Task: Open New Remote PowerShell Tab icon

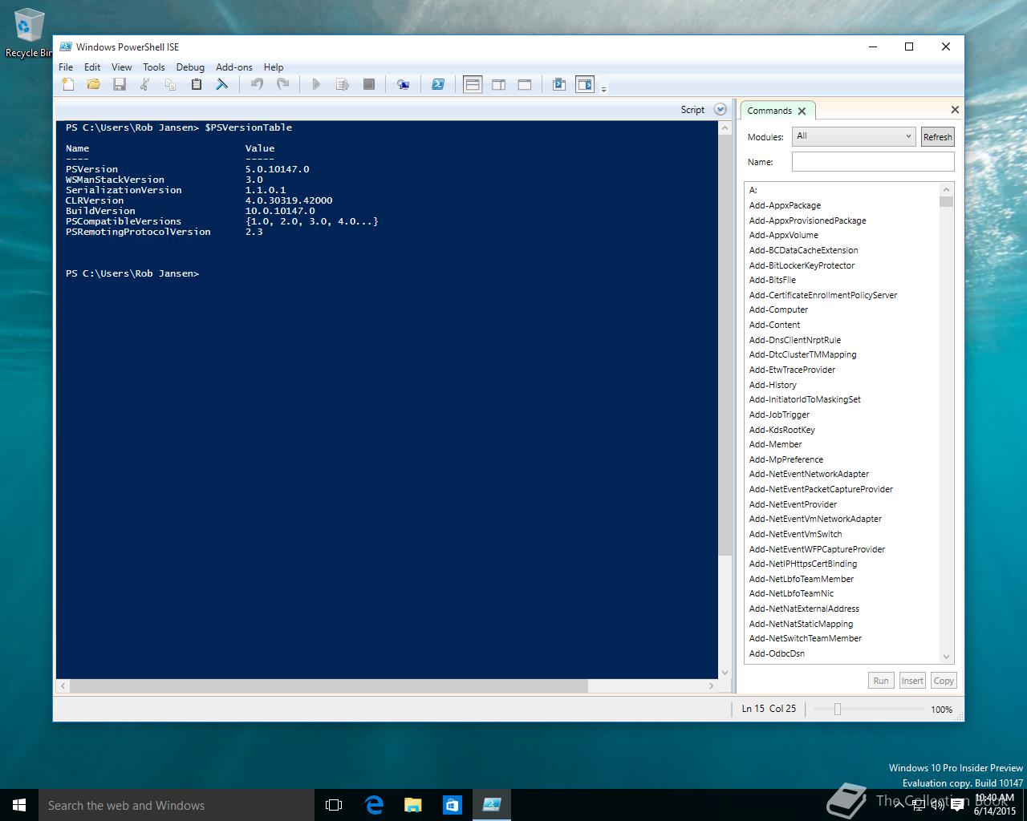Action: pos(404,84)
